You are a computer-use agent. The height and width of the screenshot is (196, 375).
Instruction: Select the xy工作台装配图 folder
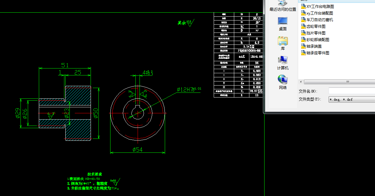(317, 13)
